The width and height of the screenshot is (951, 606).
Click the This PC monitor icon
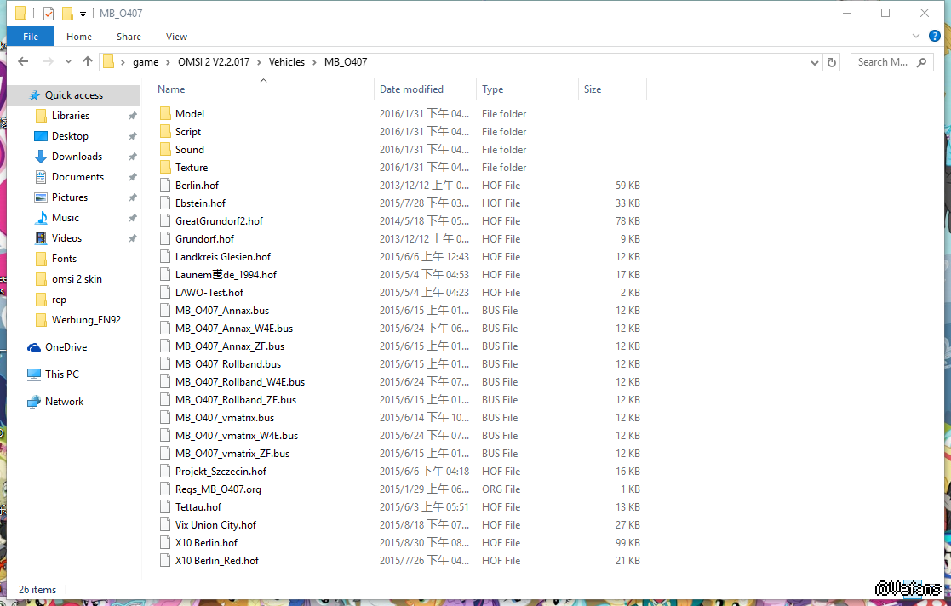34,374
